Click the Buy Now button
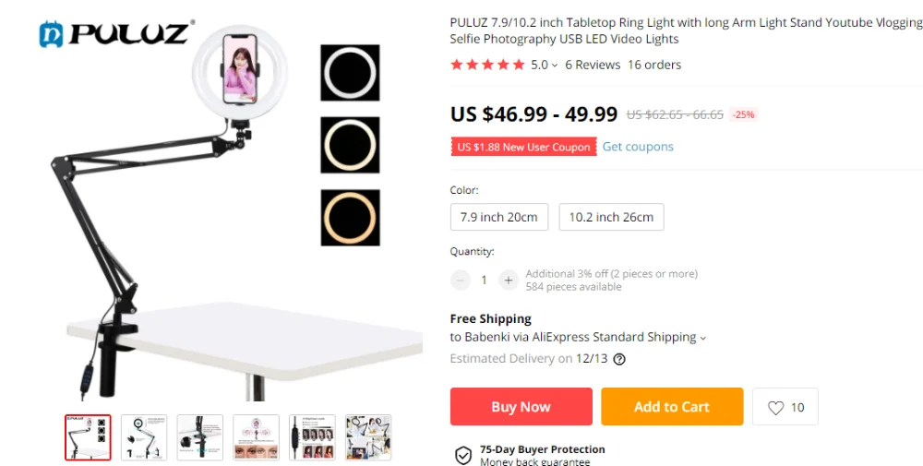The height and width of the screenshot is (466, 923). point(521,407)
